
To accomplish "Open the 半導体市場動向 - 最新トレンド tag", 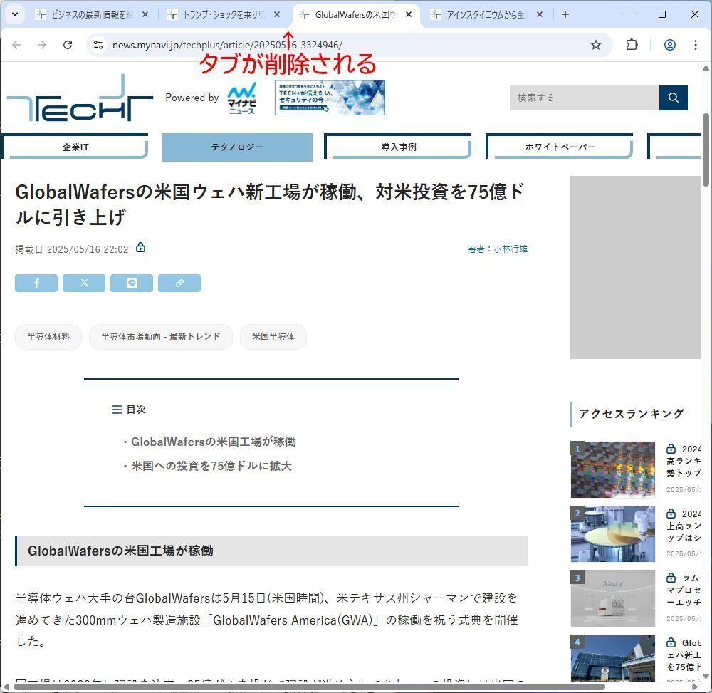I will pyautogui.click(x=161, y=336).
